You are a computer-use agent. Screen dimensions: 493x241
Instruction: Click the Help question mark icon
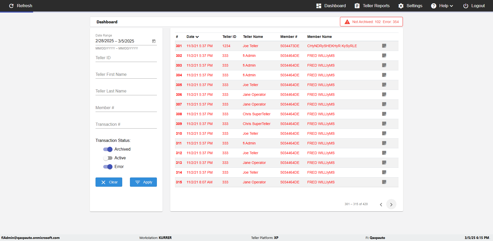tap(434, 6)
